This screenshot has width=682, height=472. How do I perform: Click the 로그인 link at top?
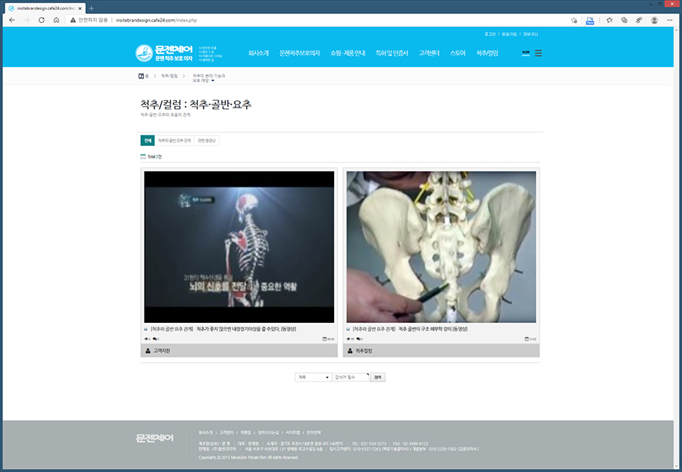[x=490, y=34]
